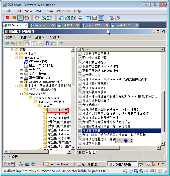Suspend the VM with the pause button

[14, 18]
